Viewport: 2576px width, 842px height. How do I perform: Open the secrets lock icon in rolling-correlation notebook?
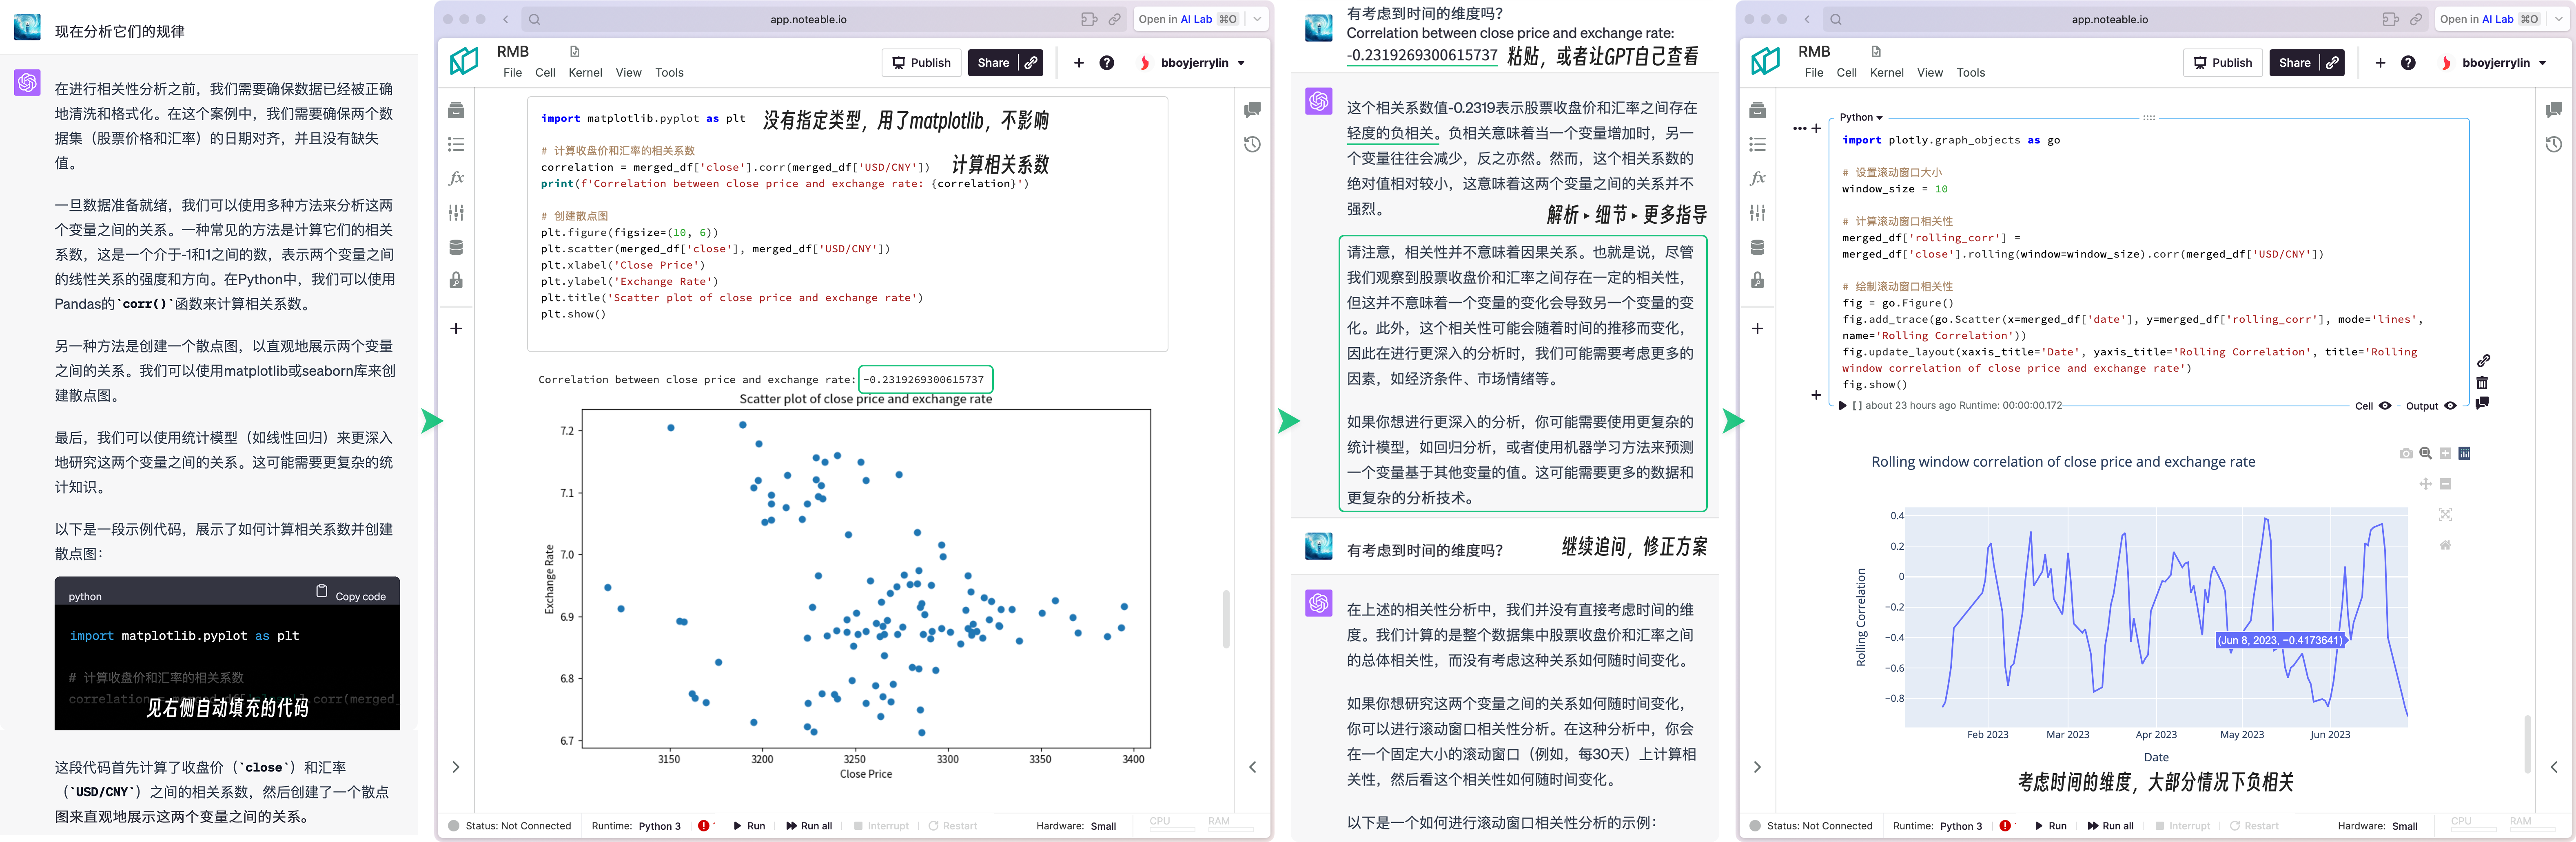point(1757,280)
